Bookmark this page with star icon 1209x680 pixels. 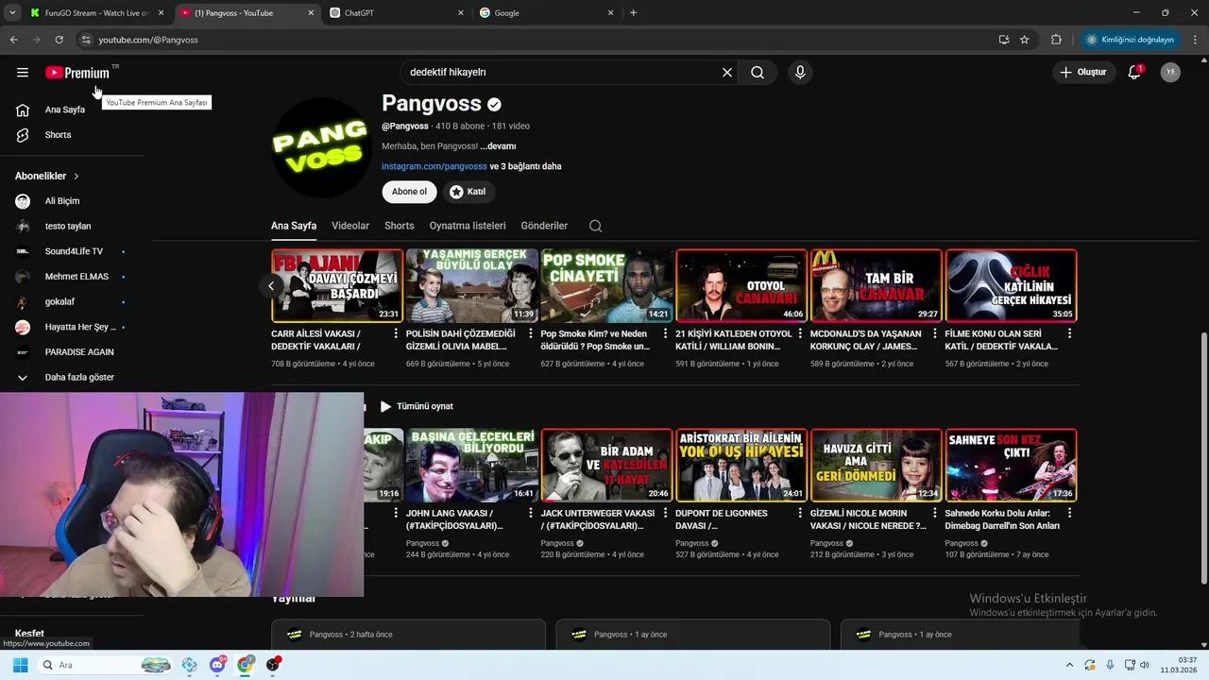click(x=1024, y=40)
